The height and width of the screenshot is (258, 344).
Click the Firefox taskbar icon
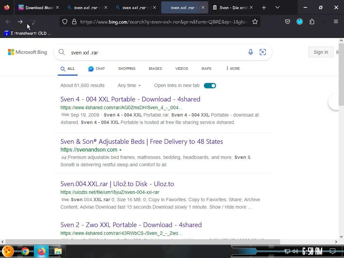[x=41, y=251]
